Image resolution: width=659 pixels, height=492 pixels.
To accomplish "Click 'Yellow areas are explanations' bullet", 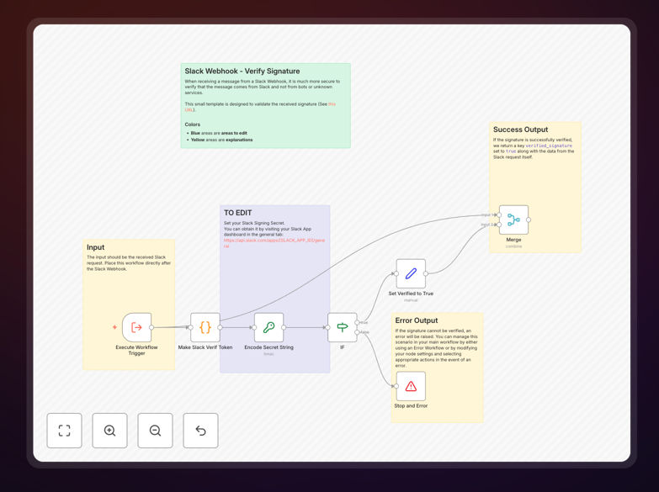I will point(221,140).
